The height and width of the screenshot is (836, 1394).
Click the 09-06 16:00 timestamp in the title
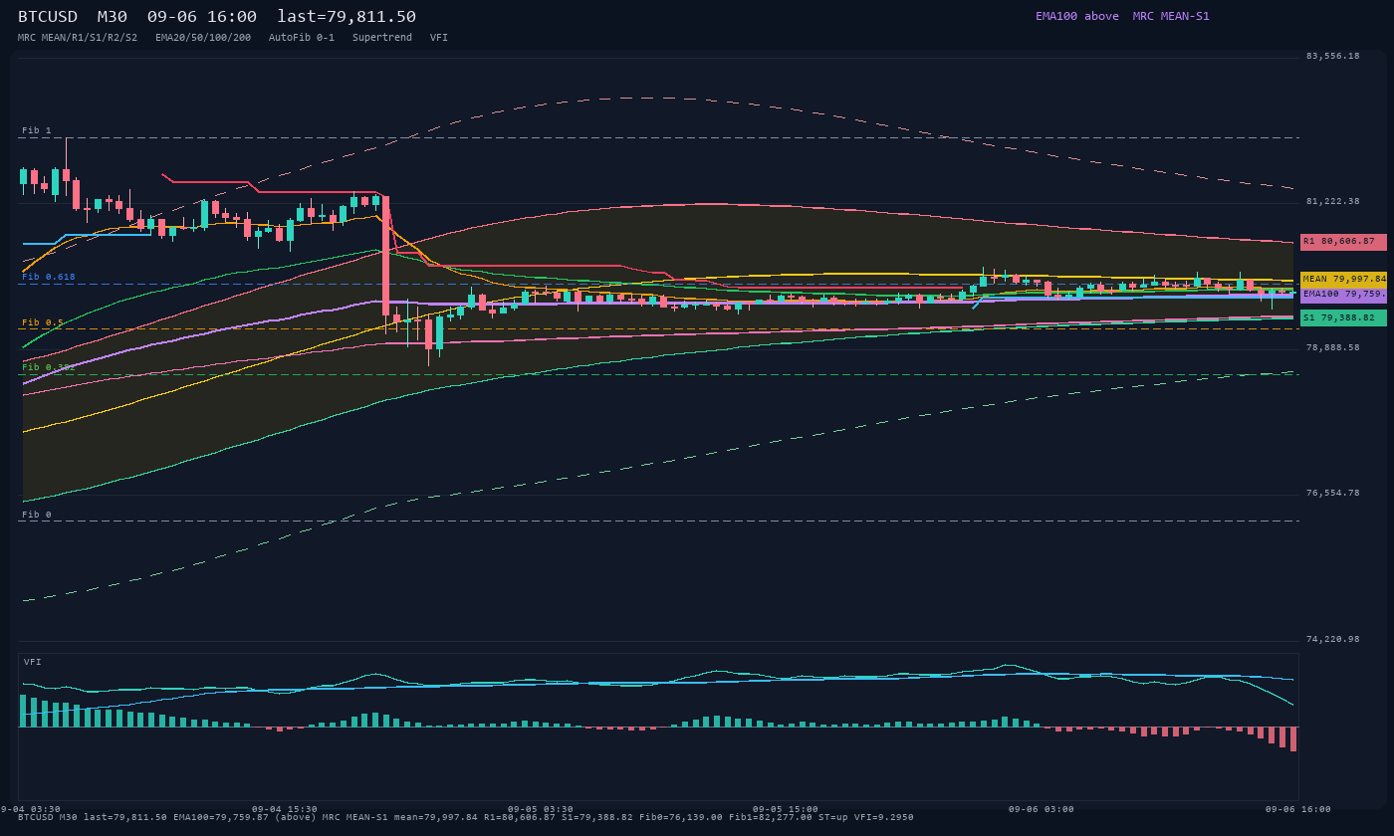202,16
